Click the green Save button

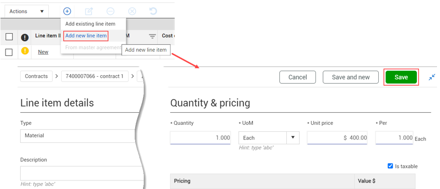tap(401, 77)
